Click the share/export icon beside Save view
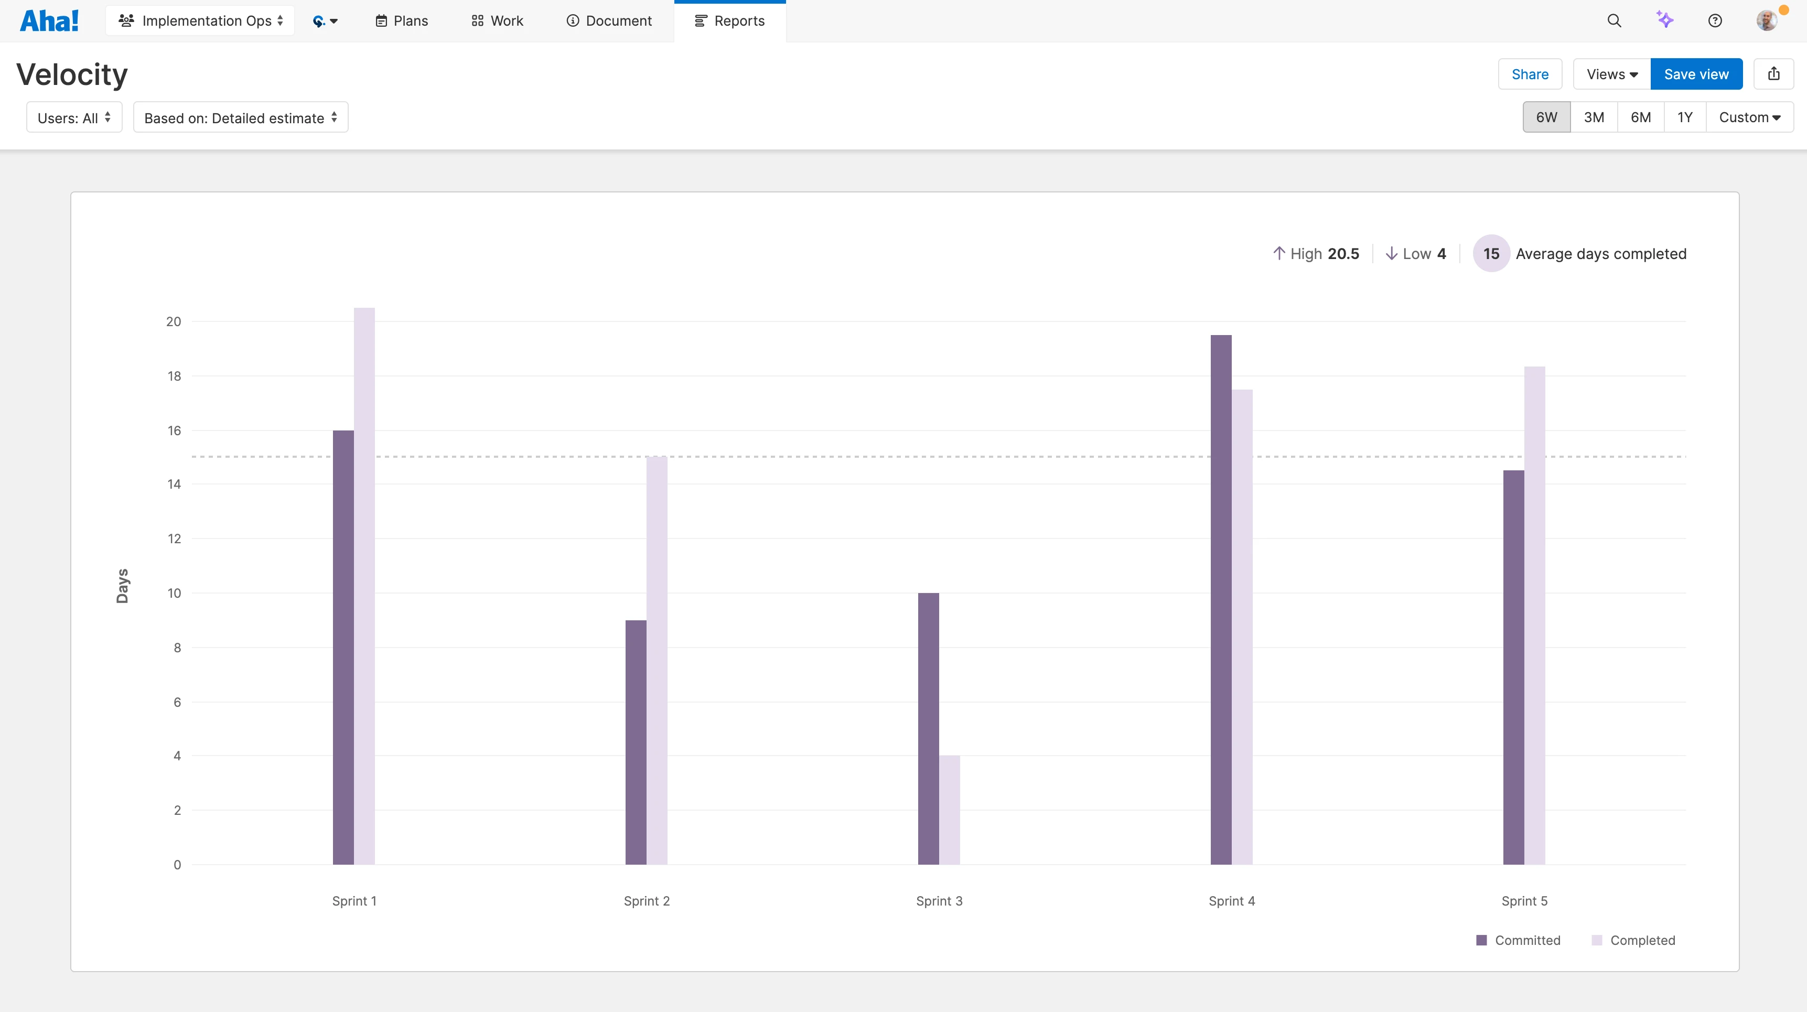The width and height of the screenshot is (1807, 1012). (x=1774, y=73)
